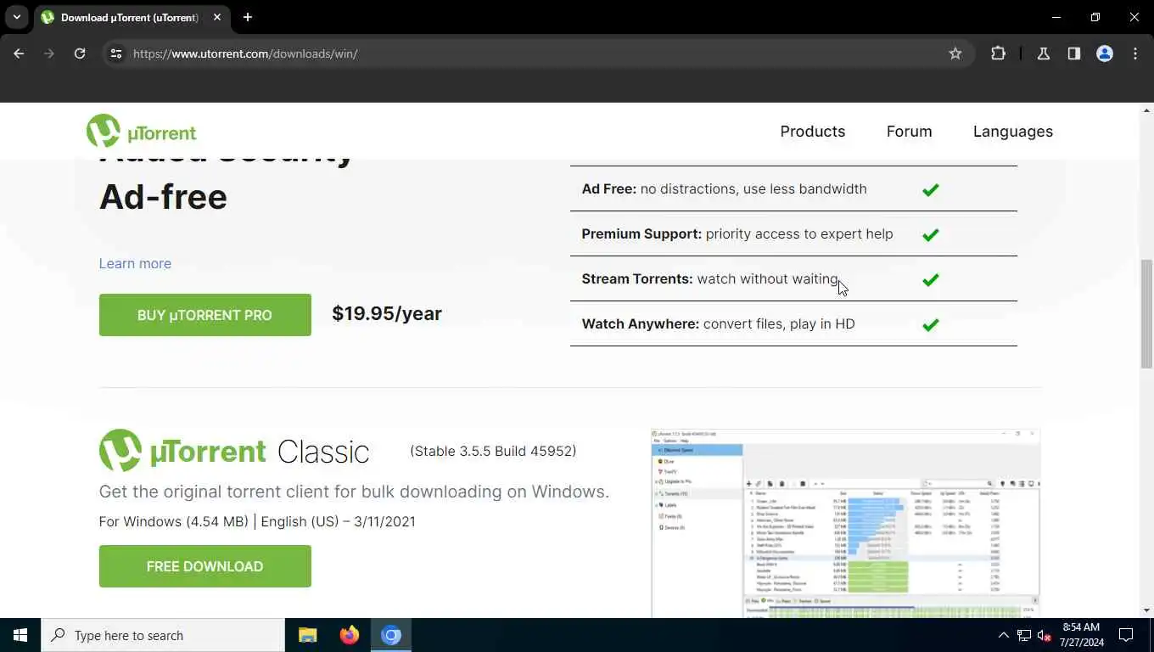Click the Stream Torrents checkmark icon

point(931,279)
